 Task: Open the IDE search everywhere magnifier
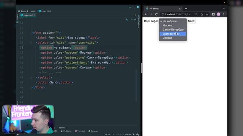pos(129,7)
